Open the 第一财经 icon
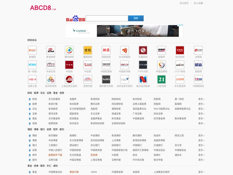 tap(32, 65)
